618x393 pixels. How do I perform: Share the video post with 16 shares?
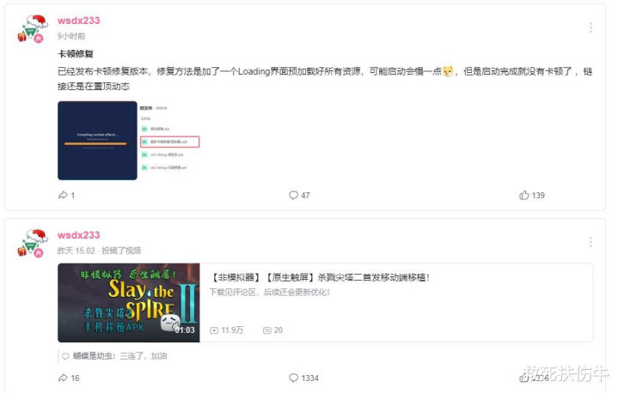coord(69,378)
